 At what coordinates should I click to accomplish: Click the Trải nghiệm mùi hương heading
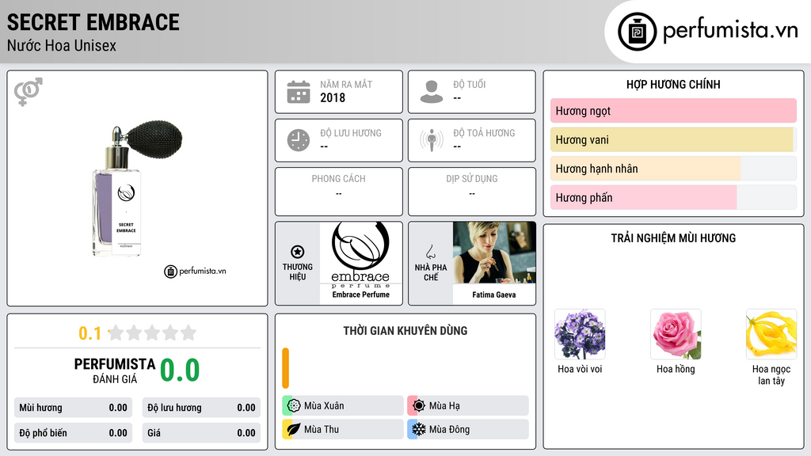tap(673, 238)
